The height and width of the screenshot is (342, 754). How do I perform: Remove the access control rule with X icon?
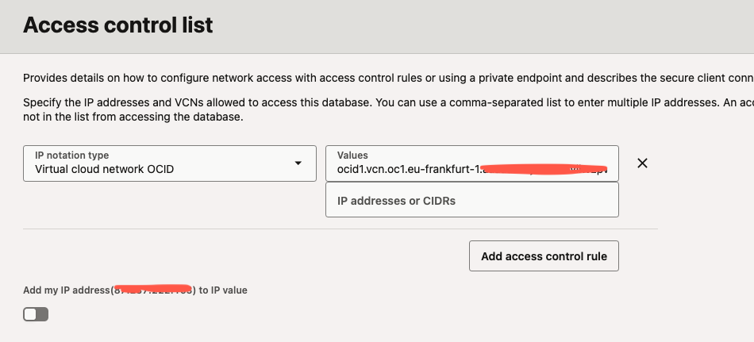pyautogui.click(x=643, y=163)
